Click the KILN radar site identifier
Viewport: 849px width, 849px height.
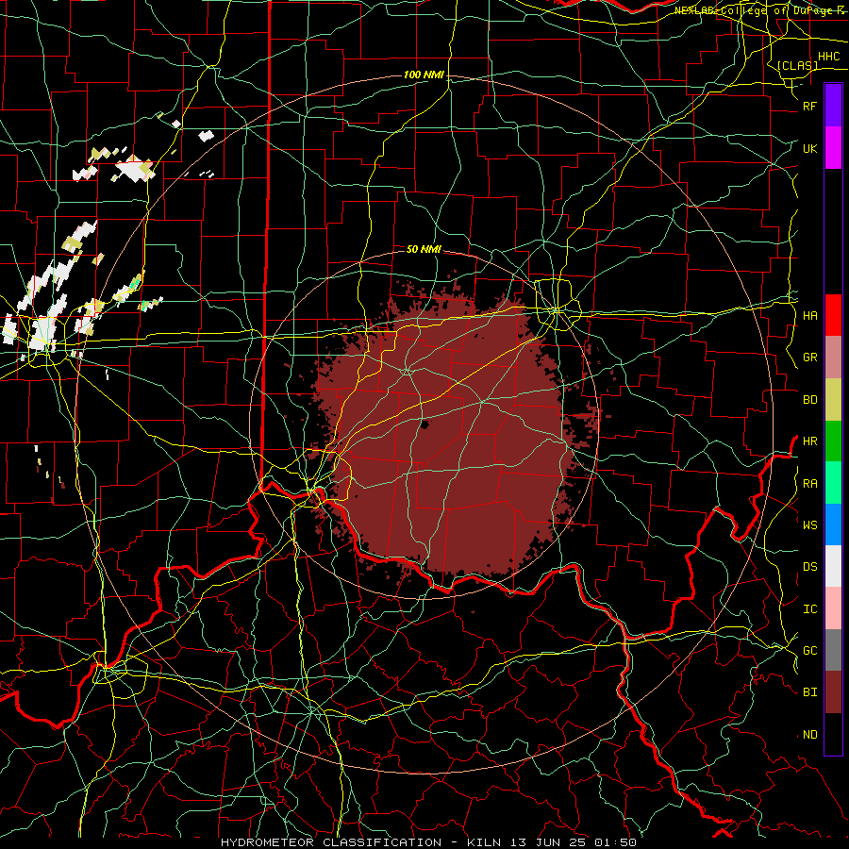484,842
